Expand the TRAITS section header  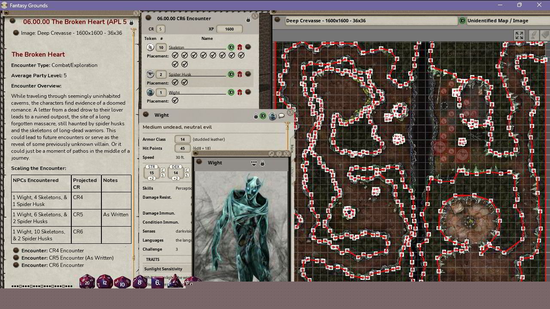pos(153,259)
